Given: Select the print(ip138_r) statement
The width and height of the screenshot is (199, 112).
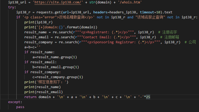Looking at the screenshot, I should pyautogui.click(x=38, y=22).
